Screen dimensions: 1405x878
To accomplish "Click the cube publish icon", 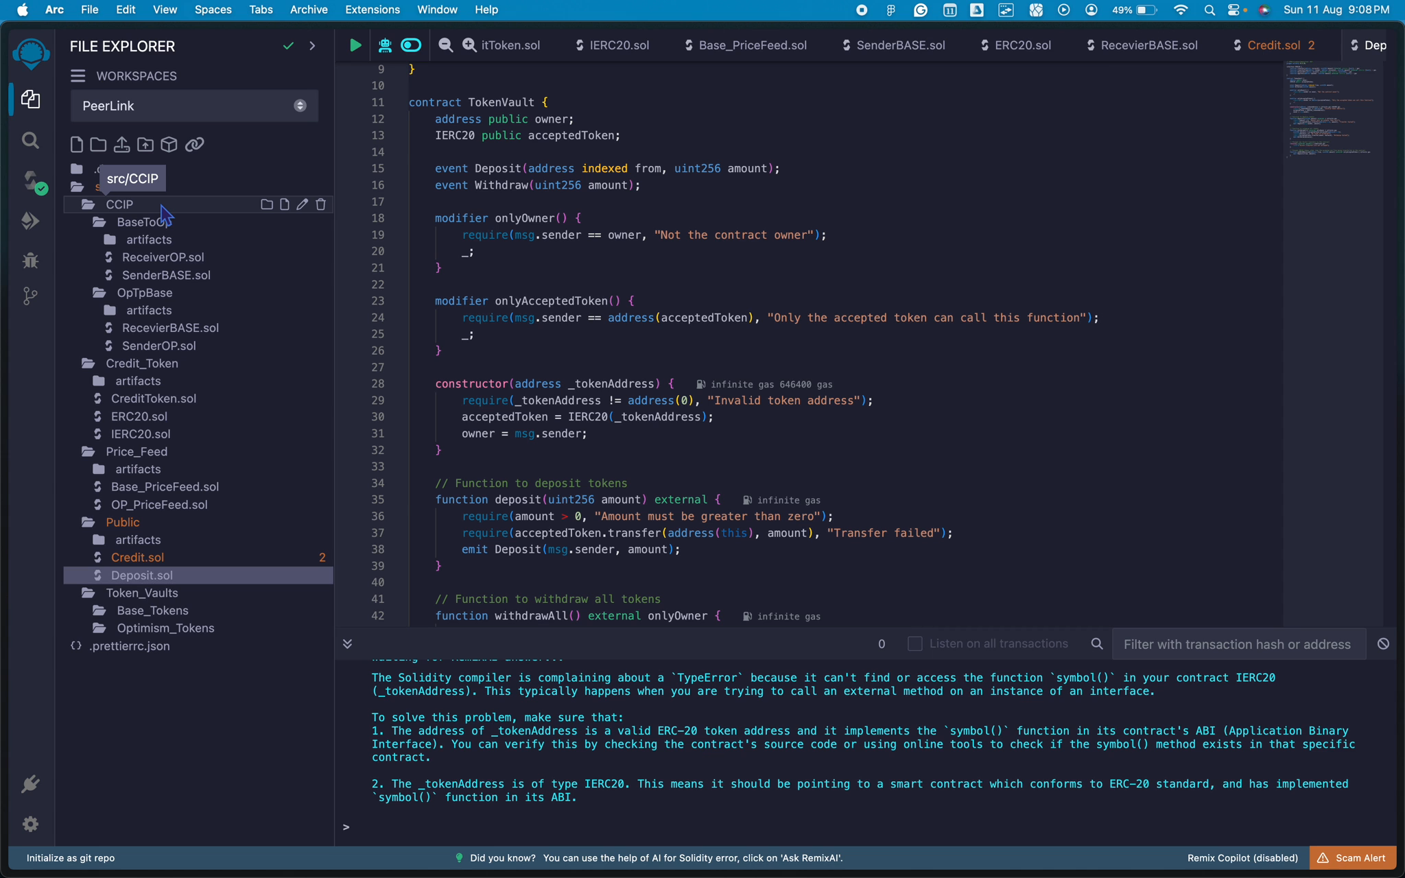I will tap(169, 144).
